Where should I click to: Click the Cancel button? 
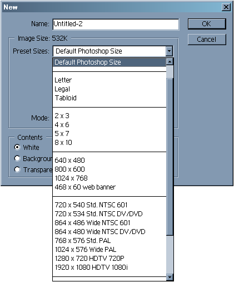click(x=207, y=40)
